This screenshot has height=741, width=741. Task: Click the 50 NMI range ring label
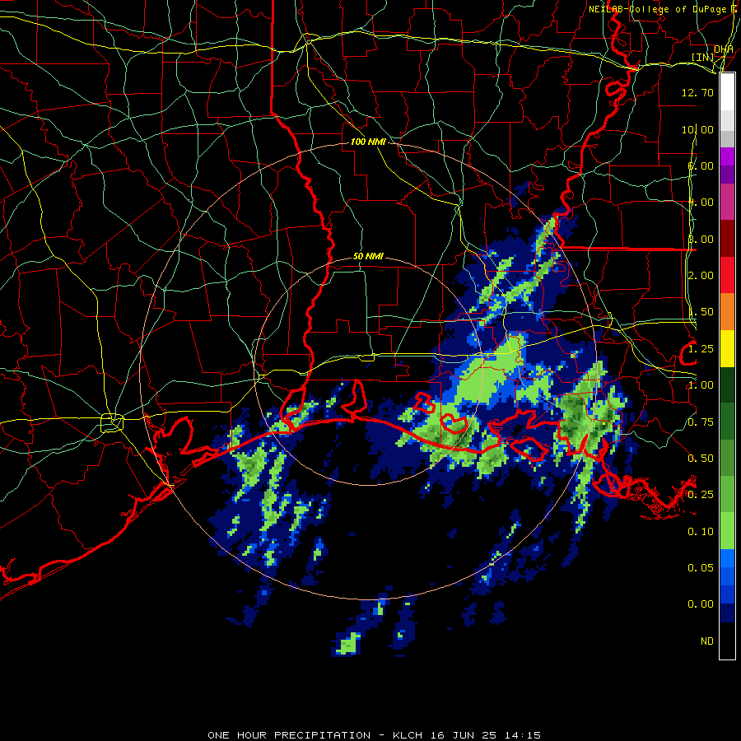(x=368, y=257)
